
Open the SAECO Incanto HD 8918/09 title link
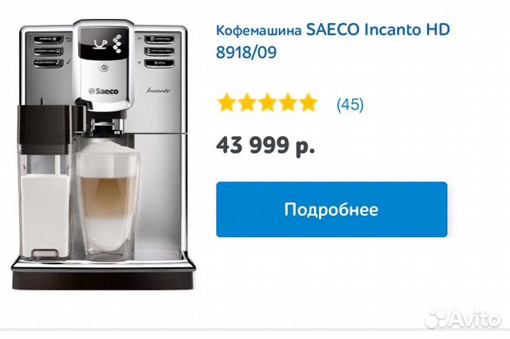pos(333,41)
